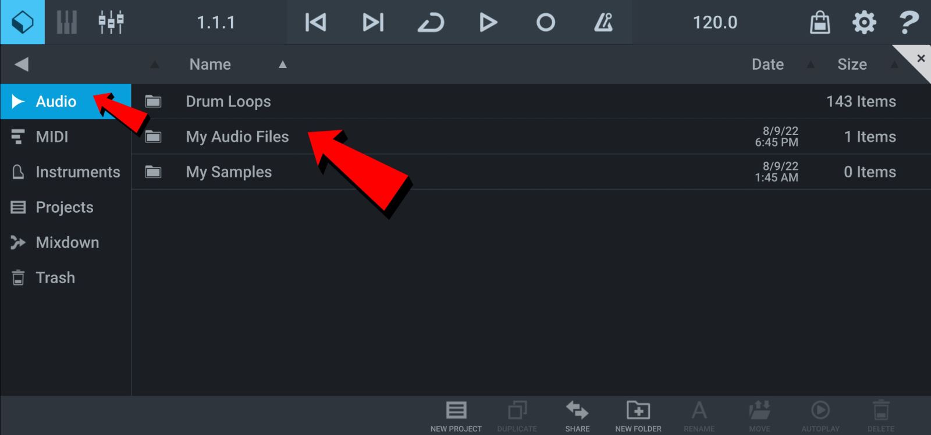Skip to next marker

tap(373, 23)
